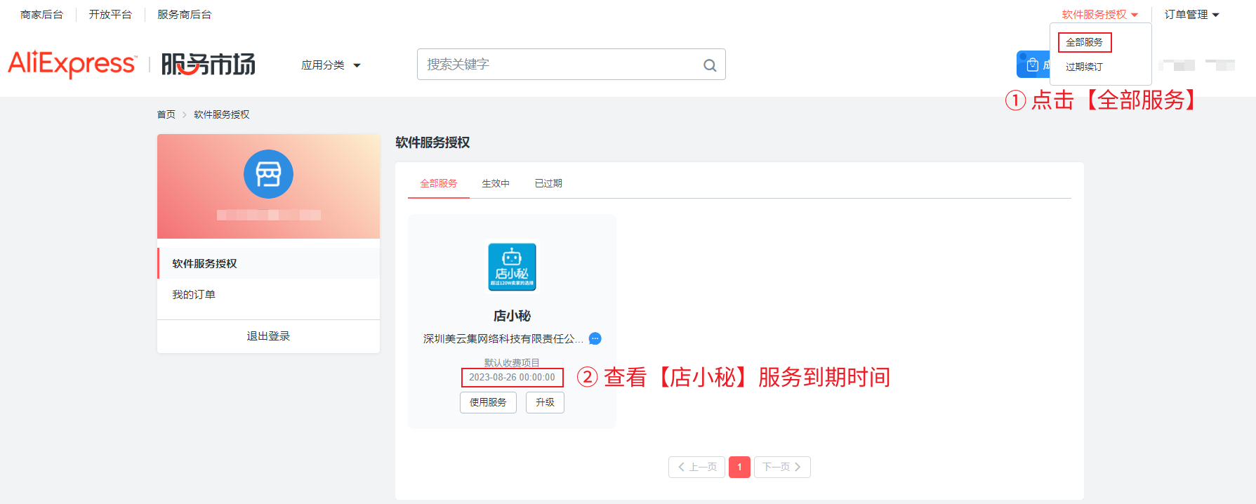The image size is (1256, 504).
Task: Click the 深圳美云集网络科技 company name
Action: [503, 338]
